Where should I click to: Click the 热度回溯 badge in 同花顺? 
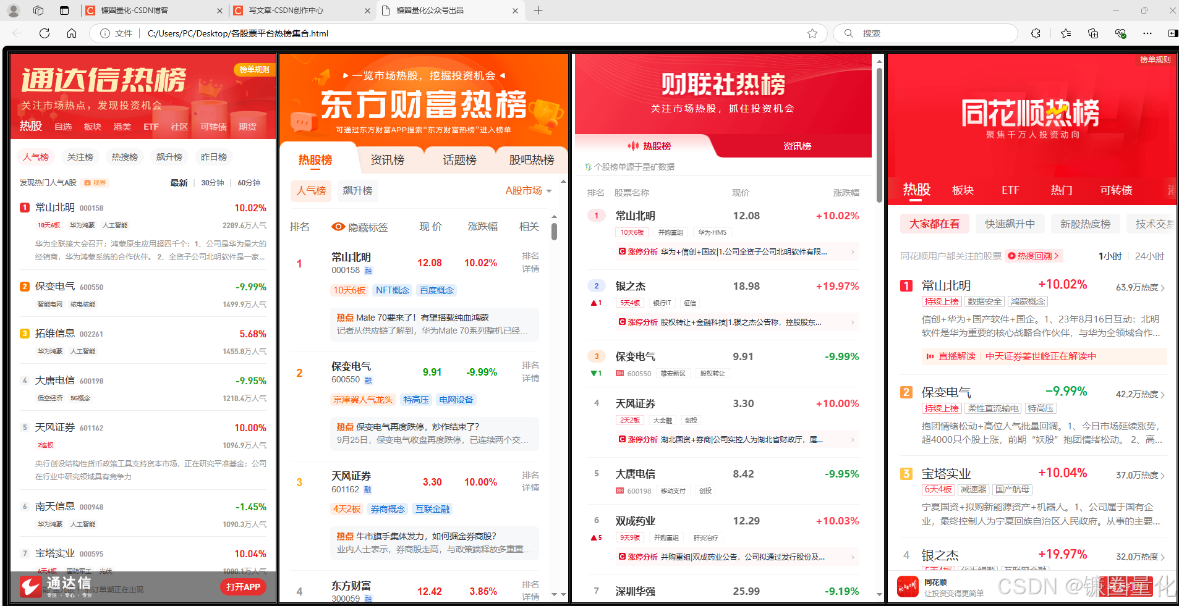pyautogui.click(x=1034, y=256)
